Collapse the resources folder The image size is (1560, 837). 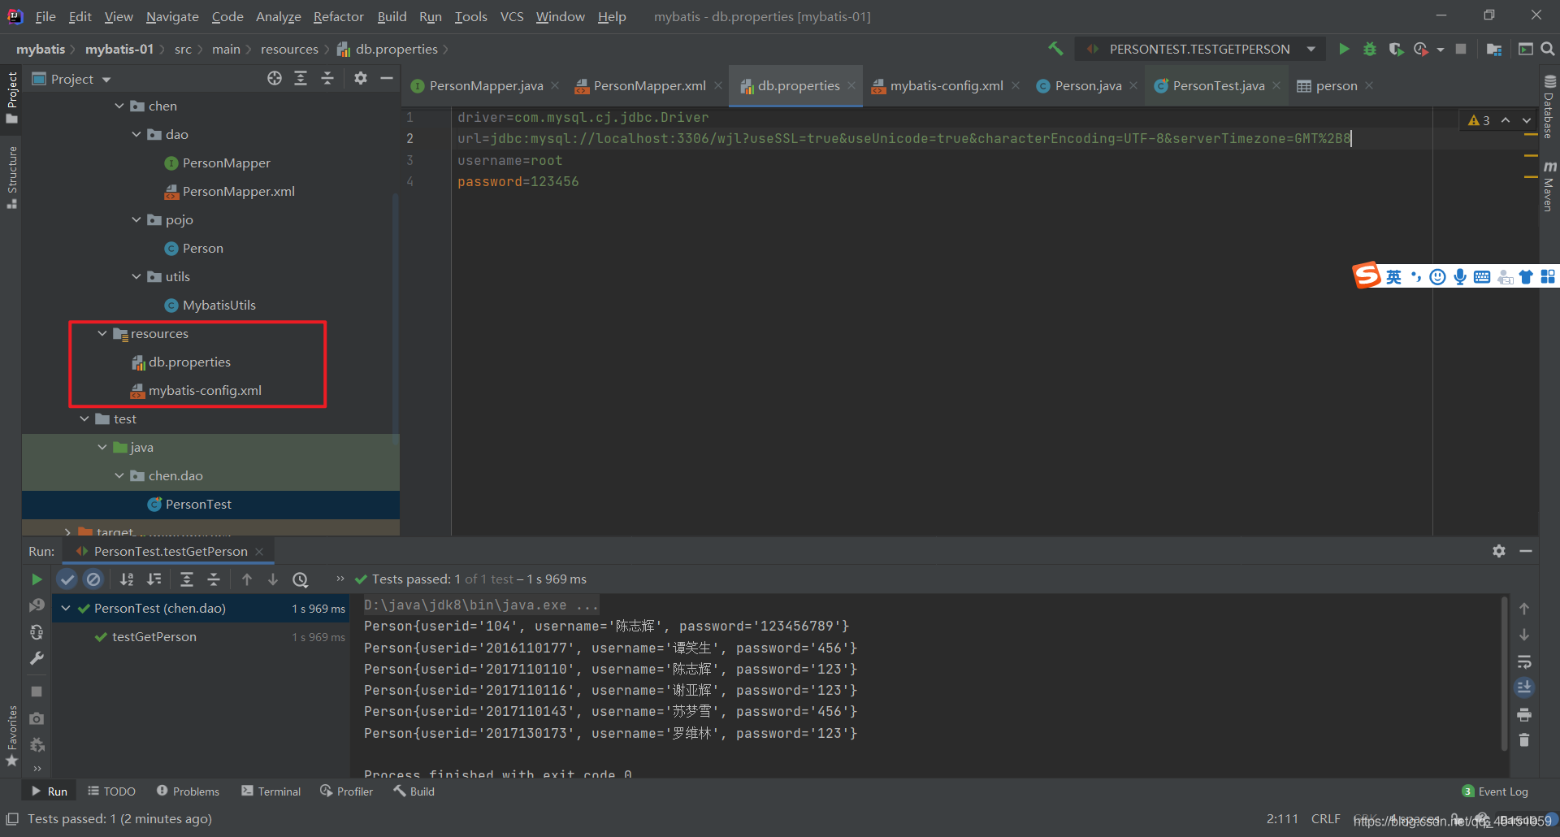point(102,334)
